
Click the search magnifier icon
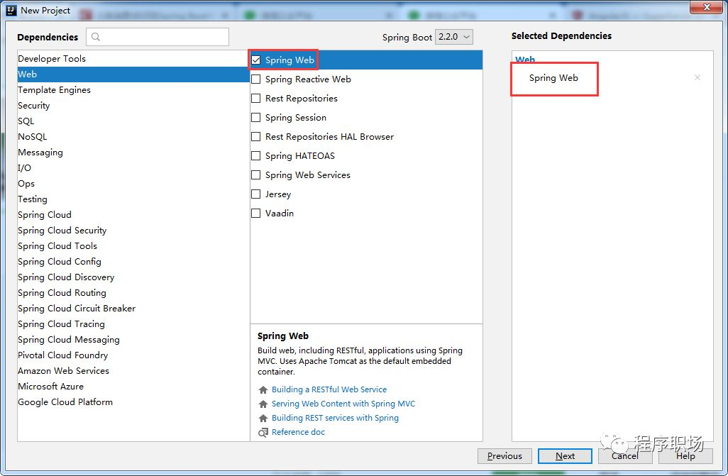point(96,37)
